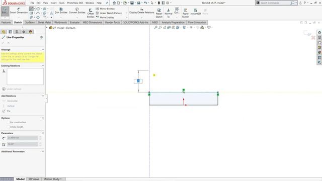The image size is (322, 181).
Task: Open the Motion Study 1 tab
Action: [x=52, y=179]
